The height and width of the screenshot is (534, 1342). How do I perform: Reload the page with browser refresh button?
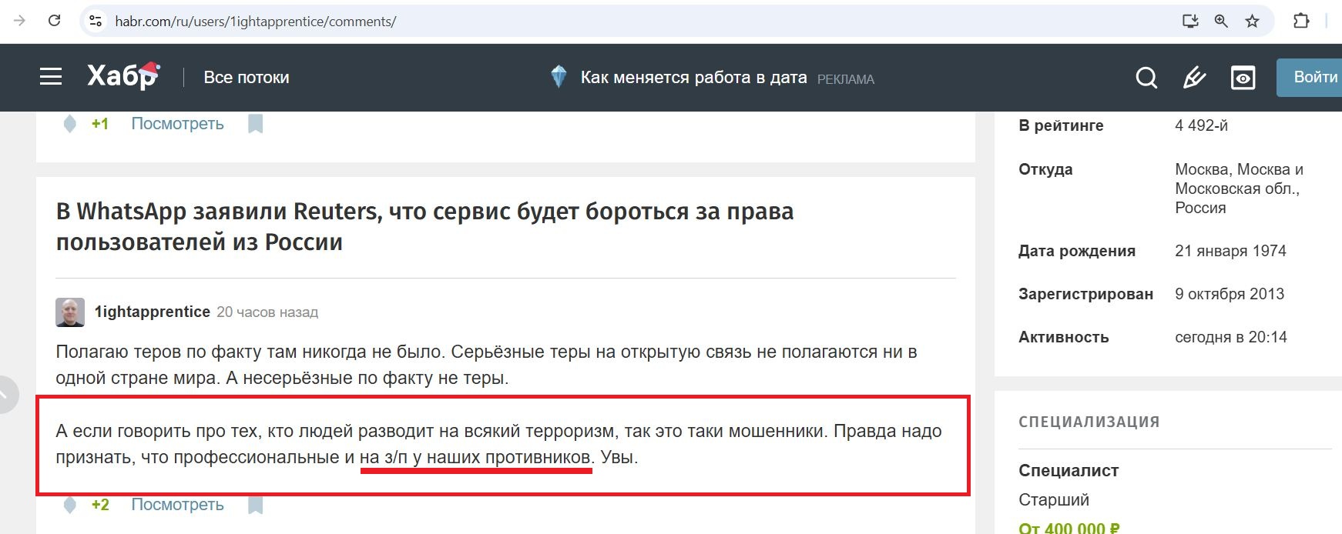coord(54,21)
